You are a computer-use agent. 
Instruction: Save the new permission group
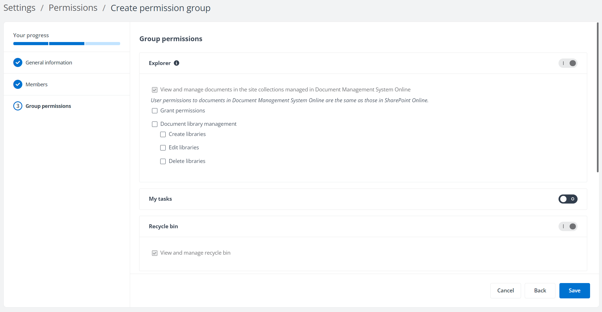[x=574, y=290]
